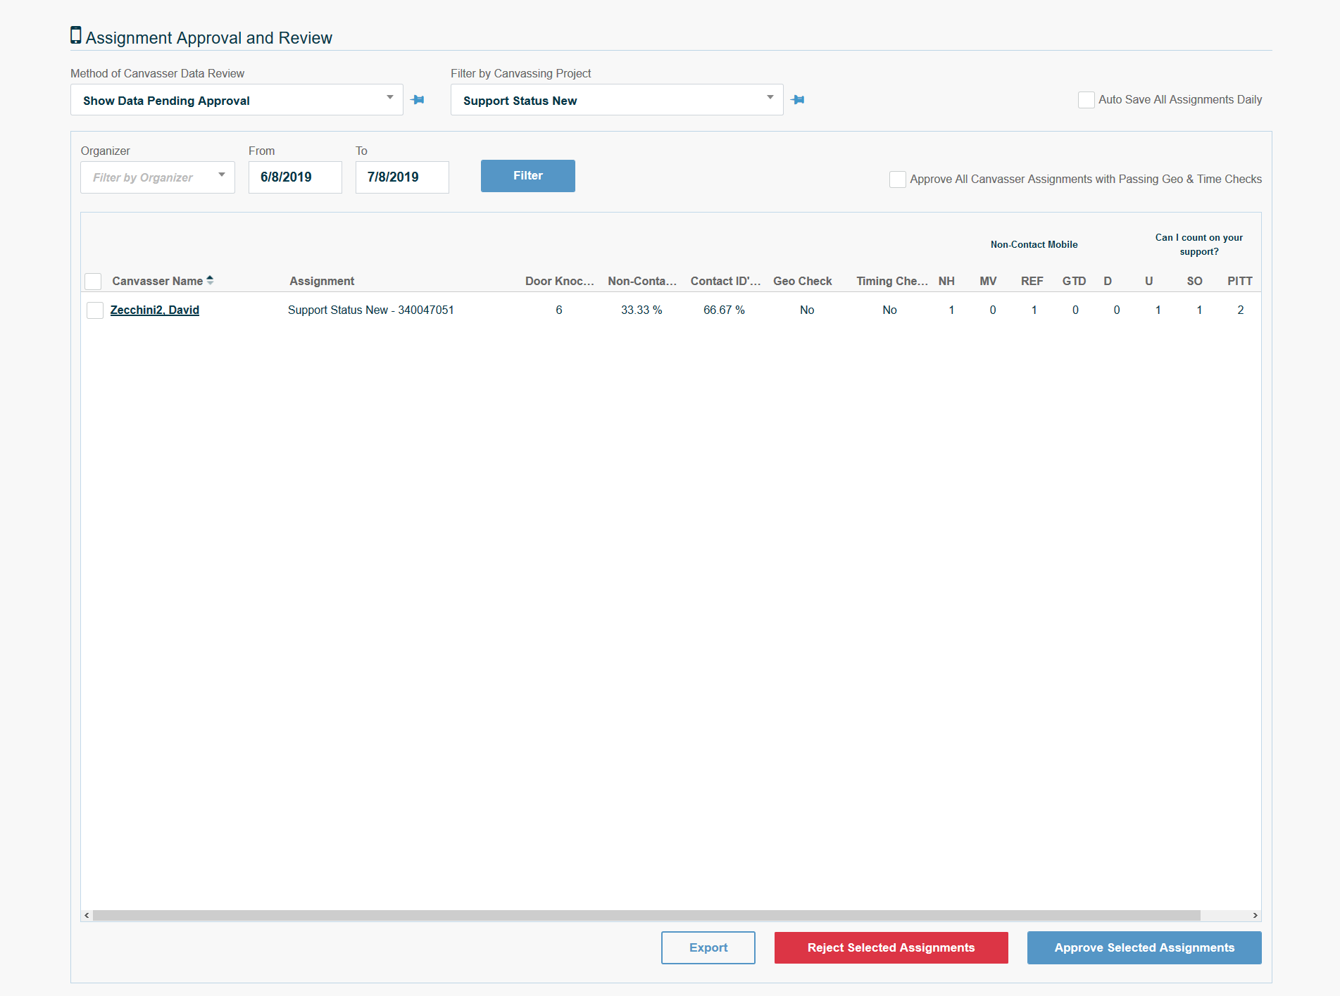Click the From date field

295,177
